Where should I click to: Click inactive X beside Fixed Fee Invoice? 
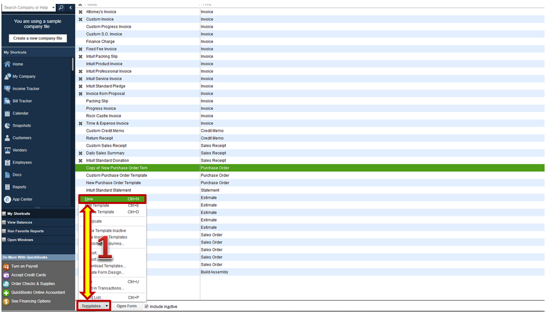[81, 49]
